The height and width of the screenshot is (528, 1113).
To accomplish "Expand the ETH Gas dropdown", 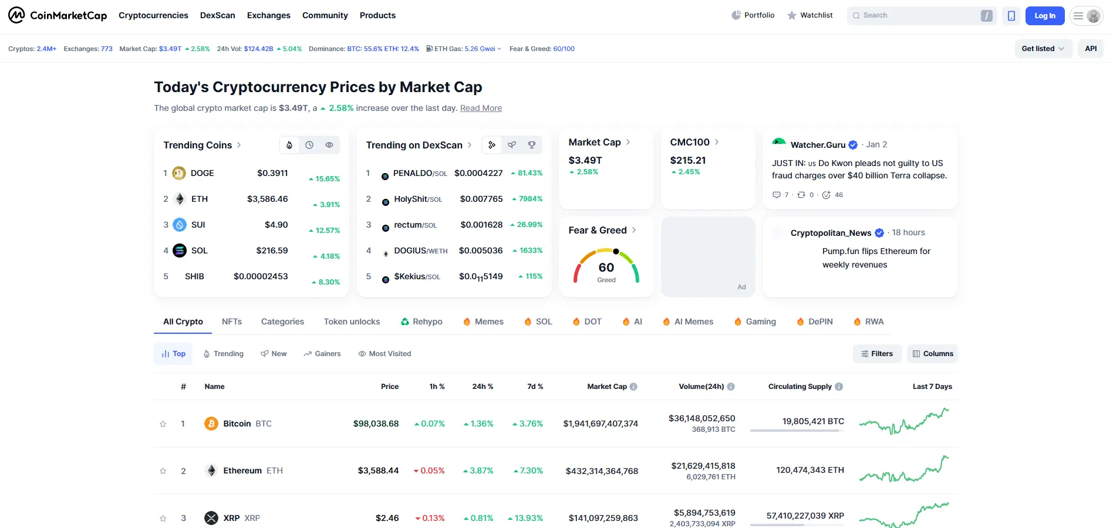I will coord(464,49).
